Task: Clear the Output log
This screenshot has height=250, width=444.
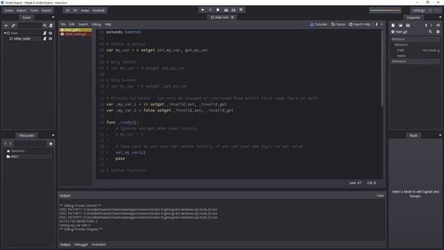Action: [x=380, y=196]
